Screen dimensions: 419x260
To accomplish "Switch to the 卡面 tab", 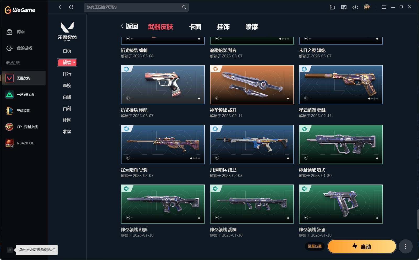I will tap(195, 27).
